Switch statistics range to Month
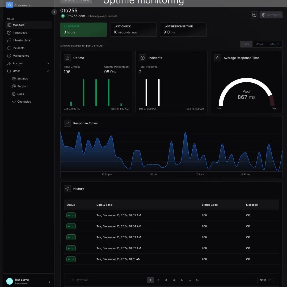 (275, 44)
